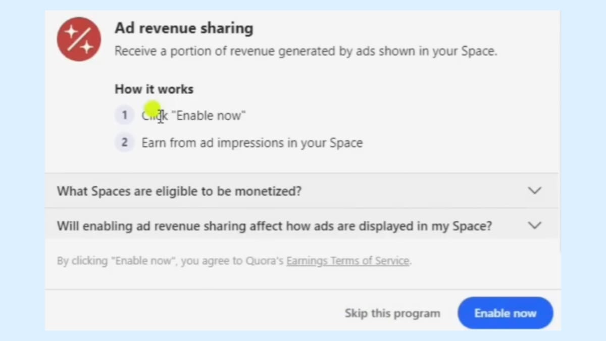Click the sparkle graphic inside the red circle
Viewport: 606px width, 341px height.
(x=72, y=31)
